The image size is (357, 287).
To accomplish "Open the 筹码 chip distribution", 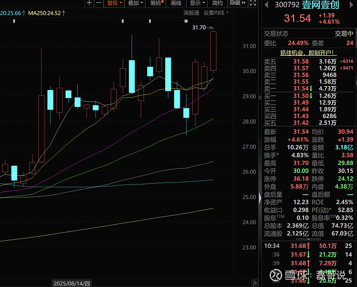I will [156, 3].
